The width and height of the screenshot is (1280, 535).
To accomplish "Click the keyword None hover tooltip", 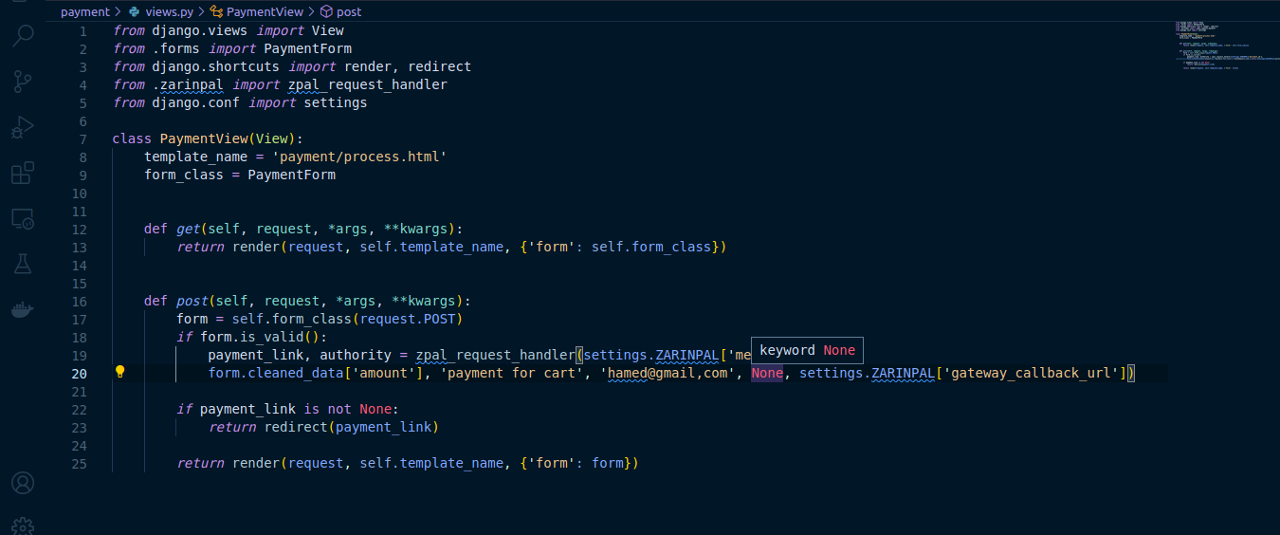I will [x=807, y=350].
